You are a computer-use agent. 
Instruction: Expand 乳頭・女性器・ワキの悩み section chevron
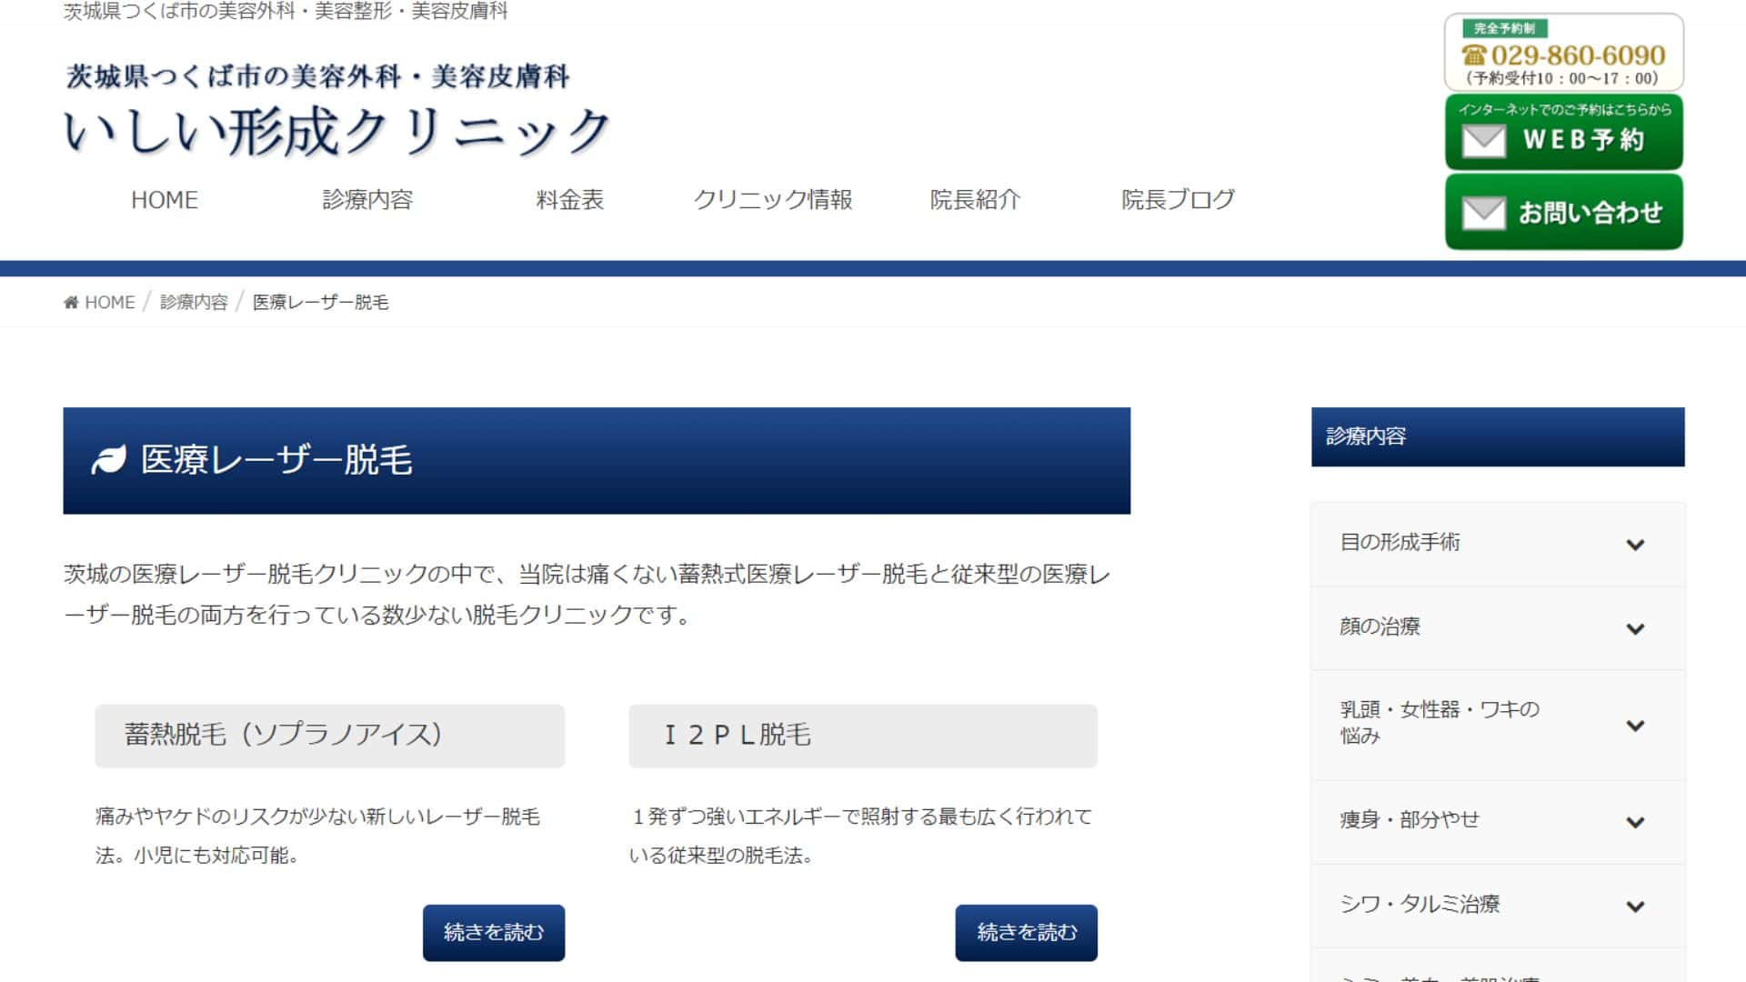1635,726
